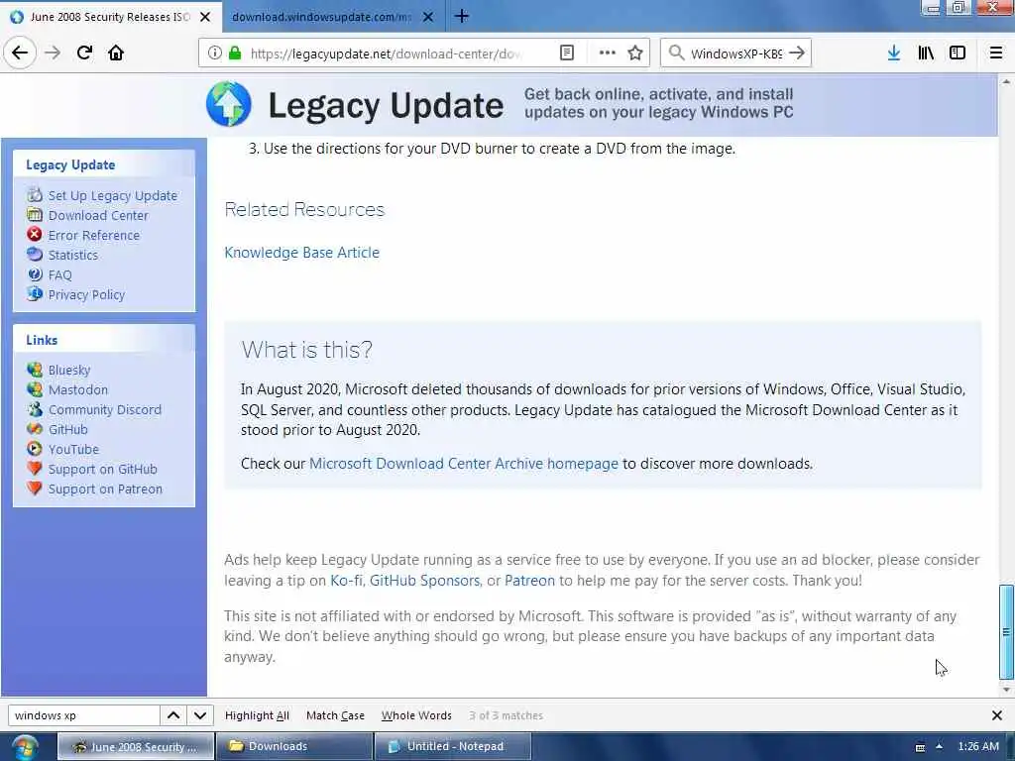The width and height of the screenshot is (1015, 761).
Task: Open the Knowledge Base Article link
Action: [x=301, y=253]
